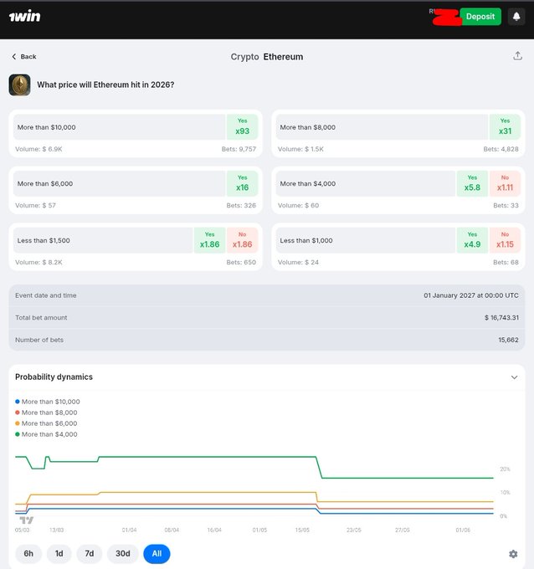Click the share icon next to Ethereum title

[x=517, y=56]
